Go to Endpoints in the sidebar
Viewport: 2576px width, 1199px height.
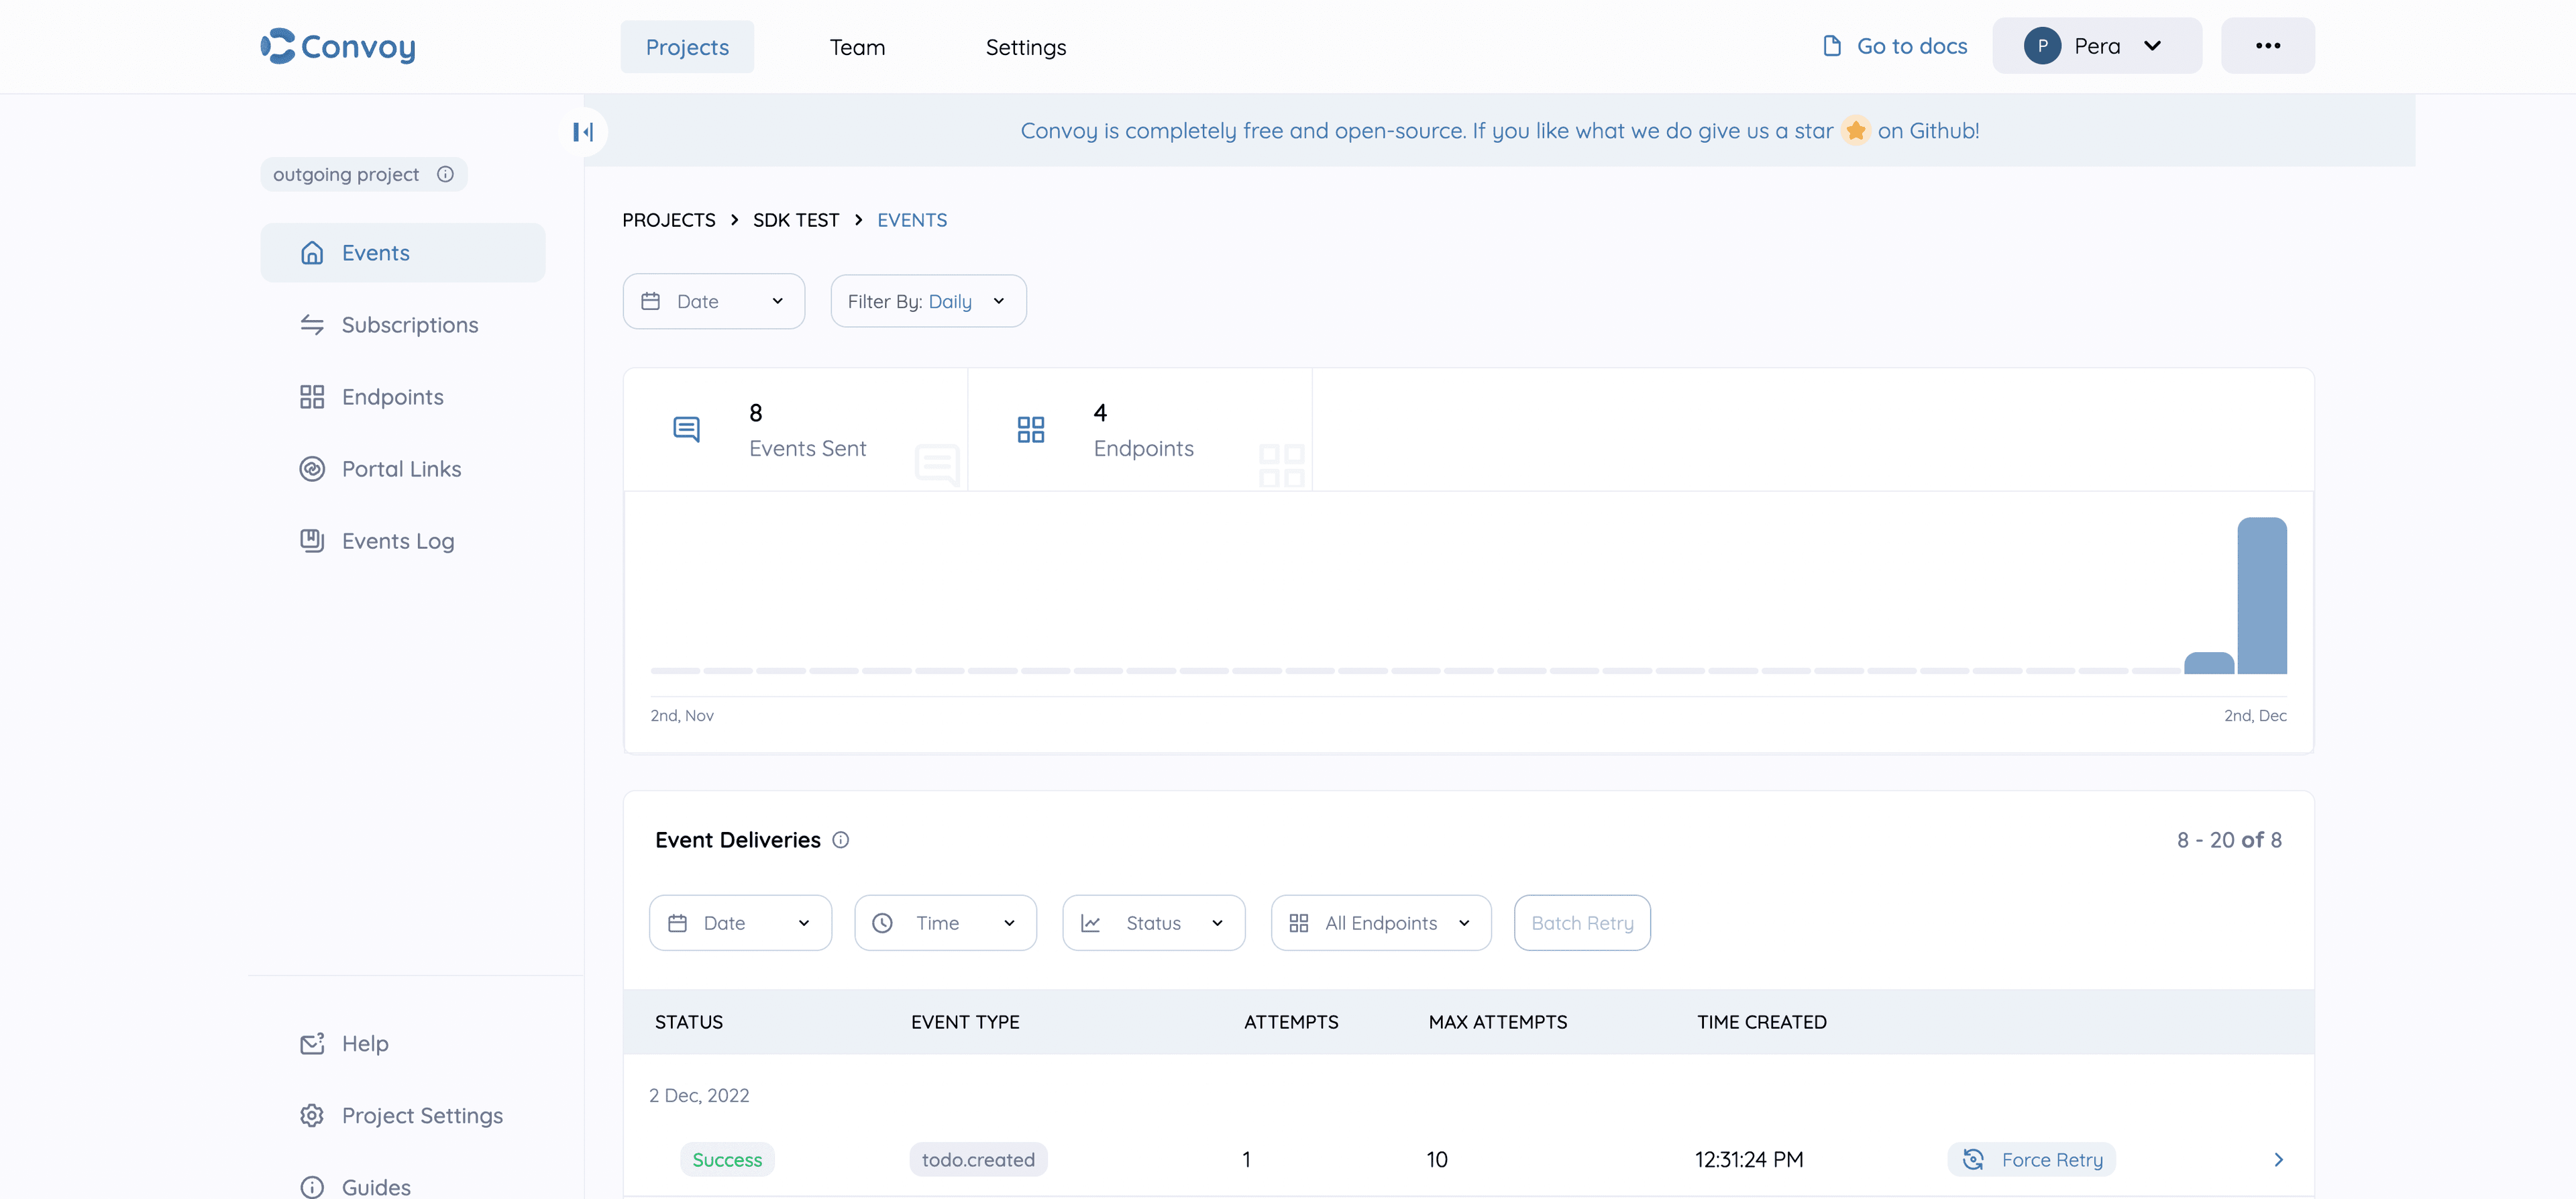[x=391, y=397]
